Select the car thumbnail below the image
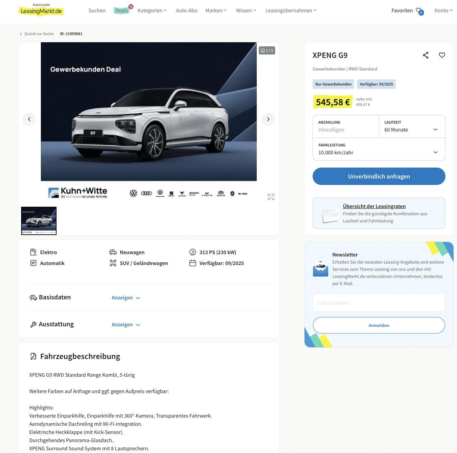The image size is (457, 453). 39,221
